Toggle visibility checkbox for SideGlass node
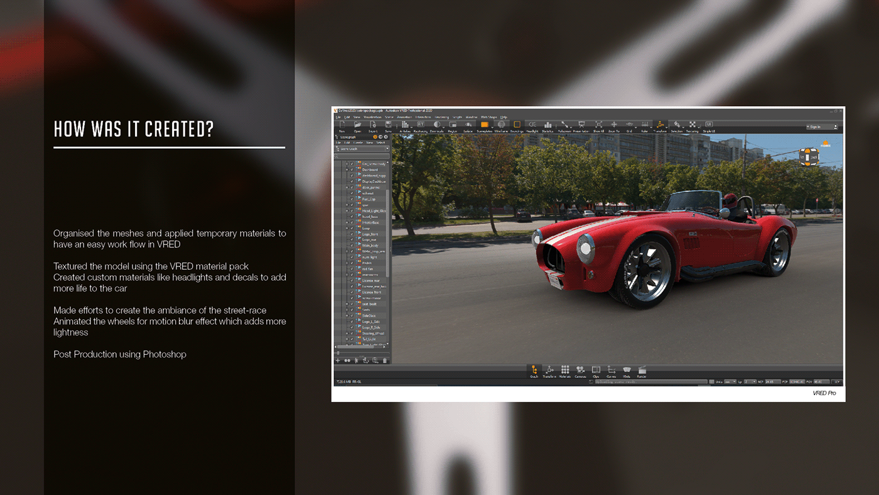 (352, 315)
